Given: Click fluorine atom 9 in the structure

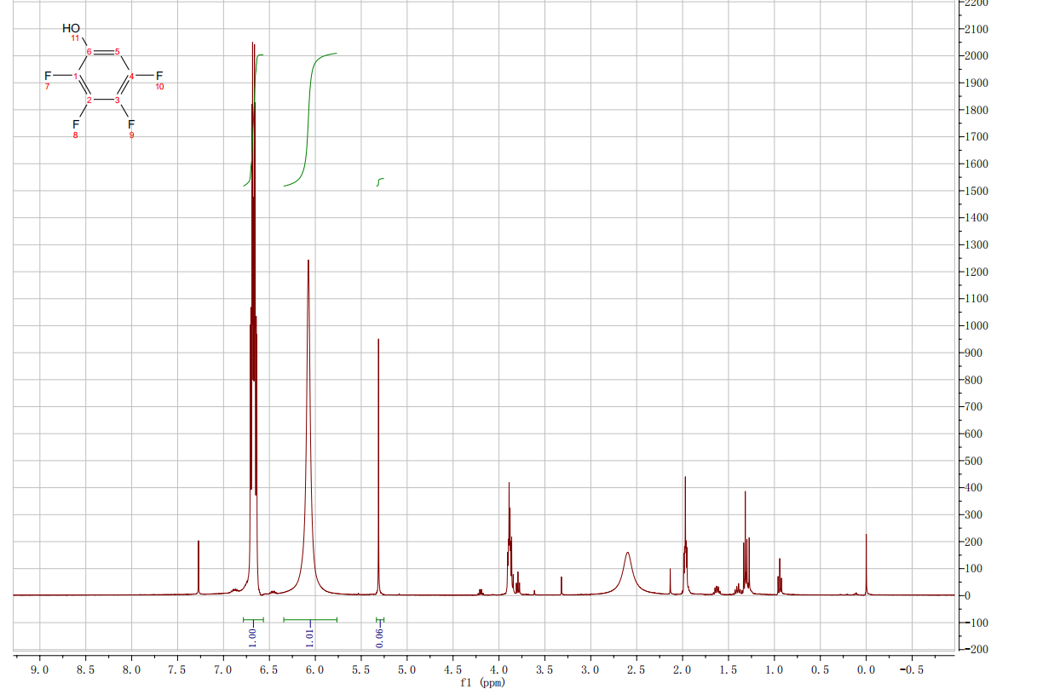Looking at the screenshot, I should click(131, 124).
